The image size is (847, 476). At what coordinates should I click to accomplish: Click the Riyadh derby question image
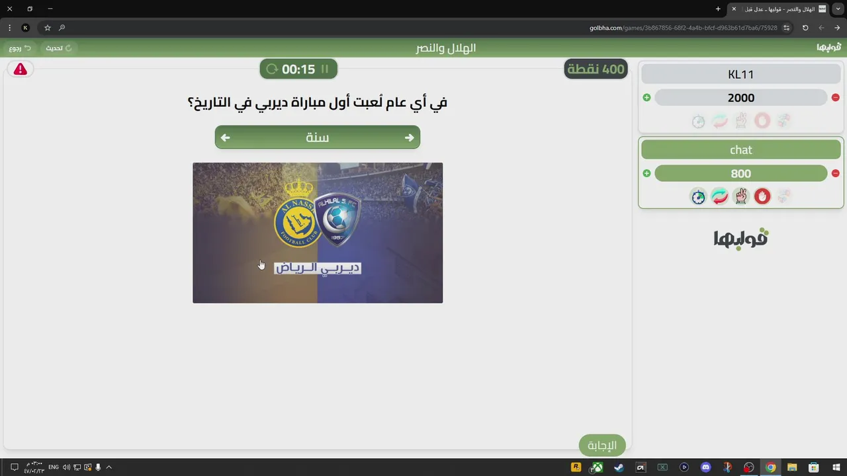tap(318, 233)
